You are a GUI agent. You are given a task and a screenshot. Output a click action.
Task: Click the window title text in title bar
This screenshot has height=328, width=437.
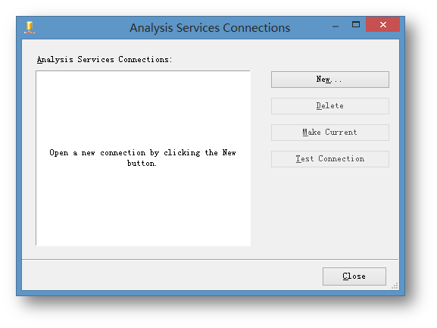tap(210, 28)
